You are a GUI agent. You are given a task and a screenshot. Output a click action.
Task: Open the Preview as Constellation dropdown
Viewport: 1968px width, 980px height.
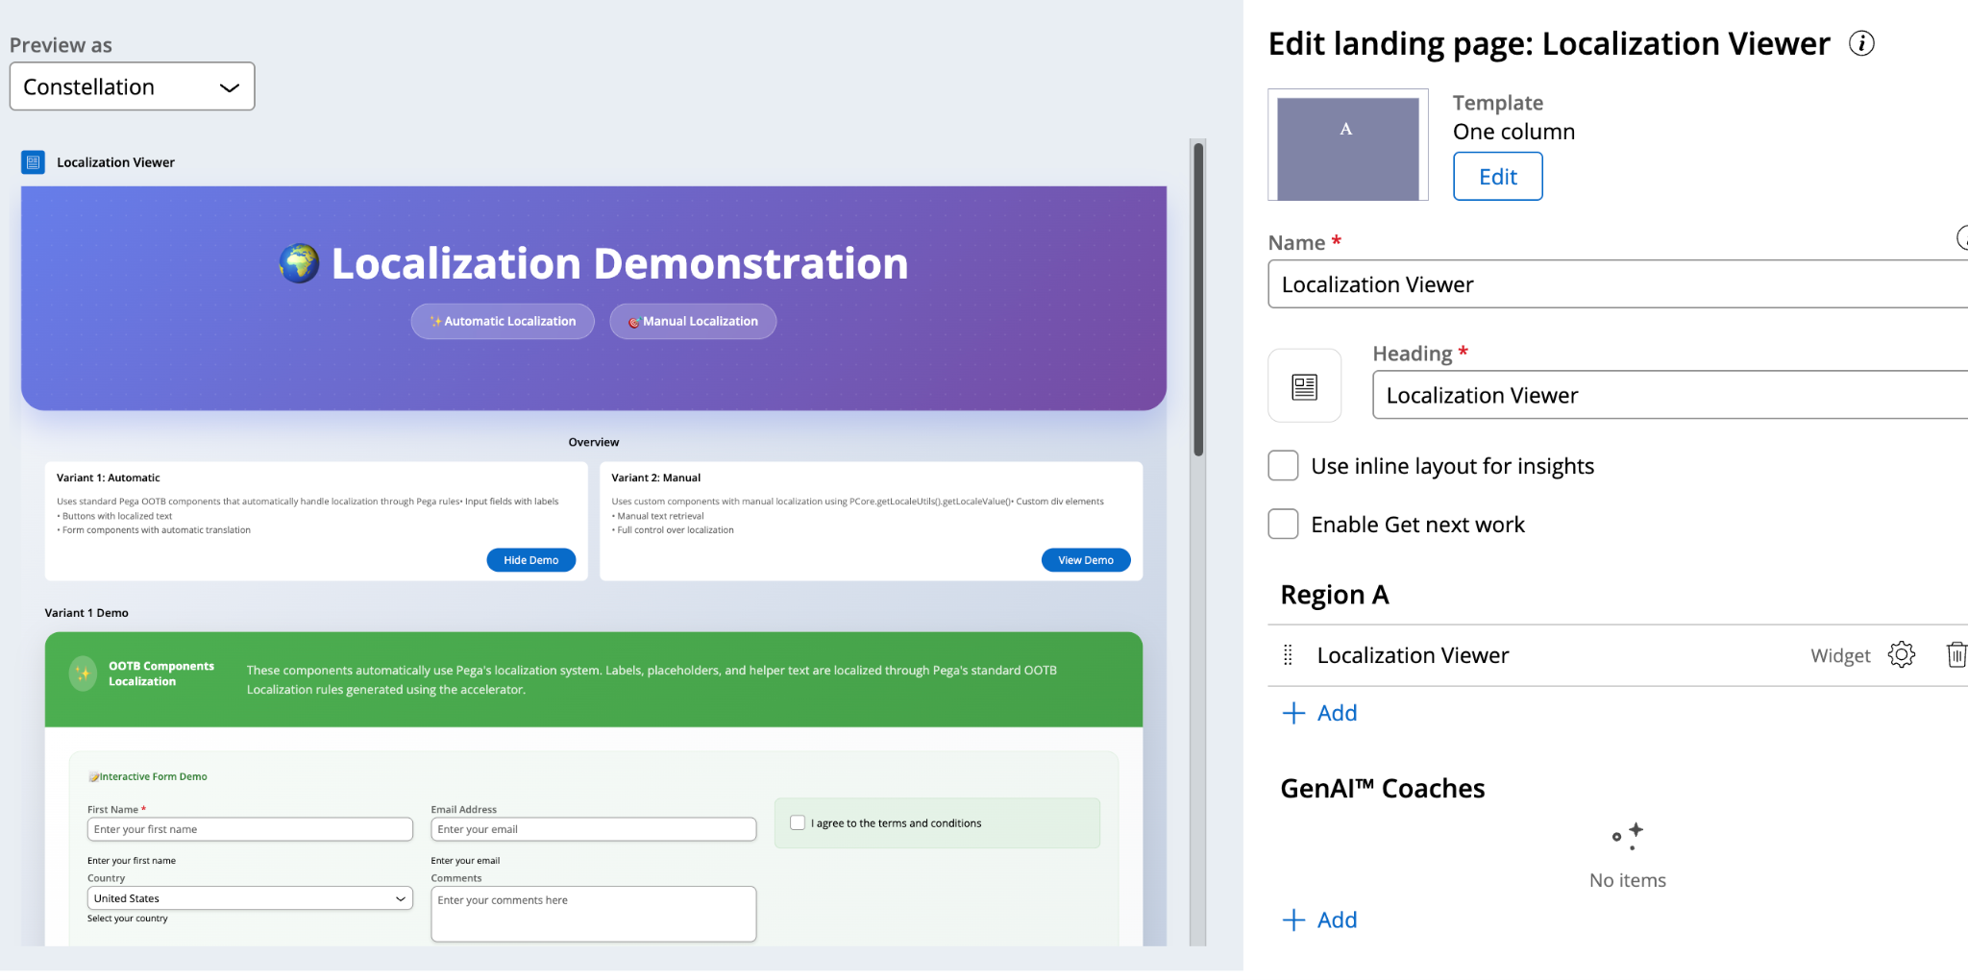click(x=132, y=86)
